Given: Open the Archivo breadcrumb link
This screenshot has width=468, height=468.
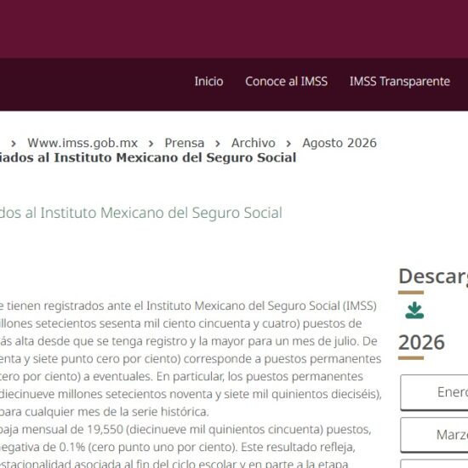Looking at the screenshot, I should [254, 143].
